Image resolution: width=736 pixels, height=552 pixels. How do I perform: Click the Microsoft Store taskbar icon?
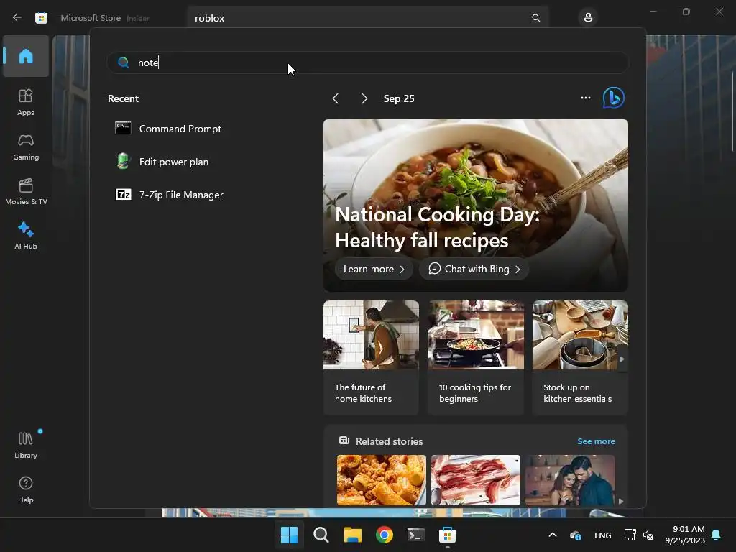pos(447,535)
